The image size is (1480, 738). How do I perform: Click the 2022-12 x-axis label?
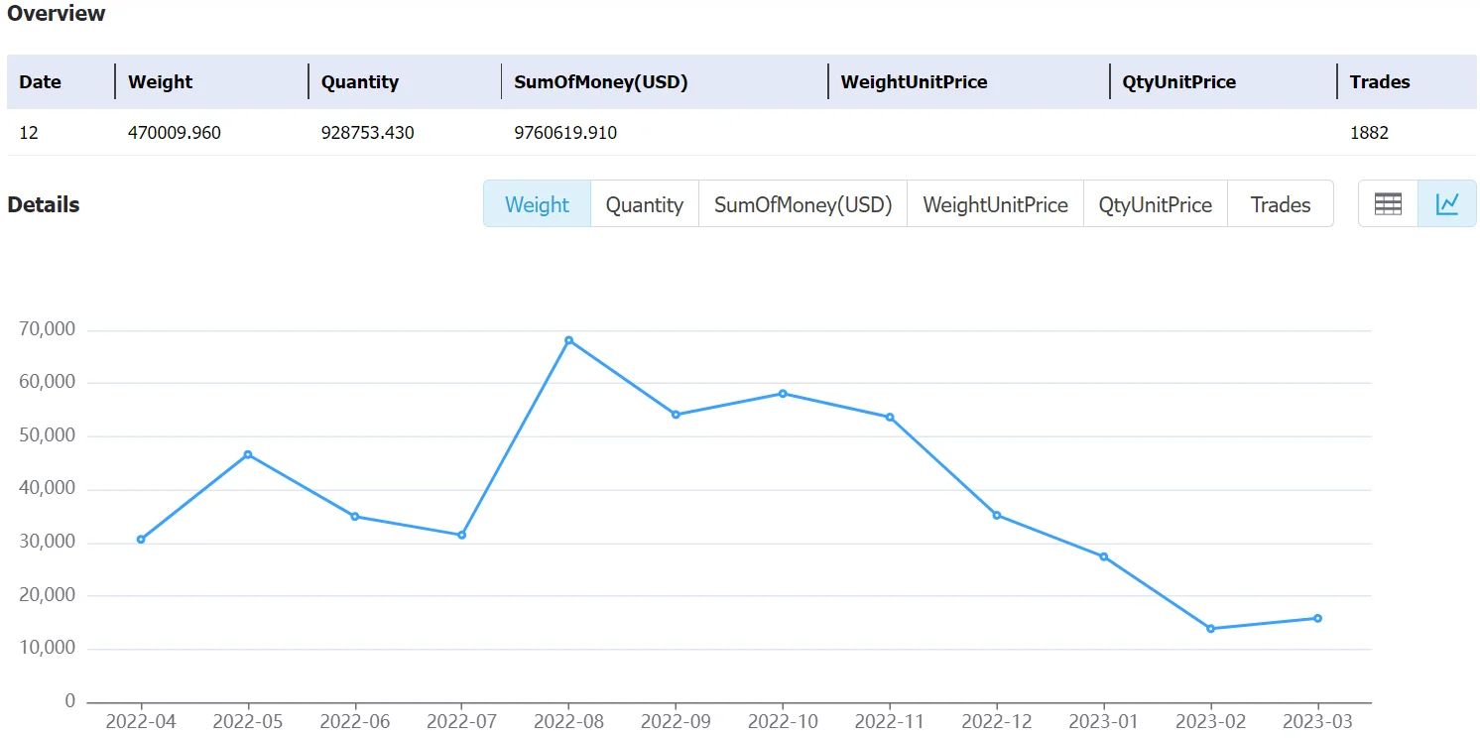coord(997,721)
